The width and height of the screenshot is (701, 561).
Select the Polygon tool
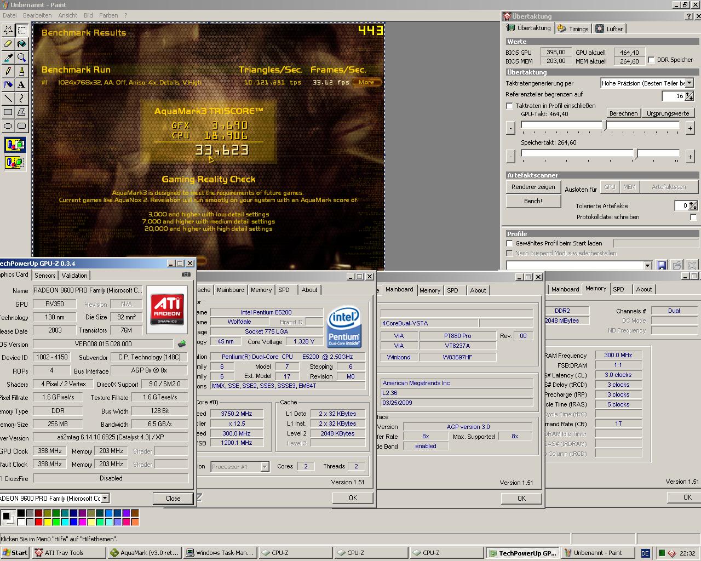coord(22,112)
